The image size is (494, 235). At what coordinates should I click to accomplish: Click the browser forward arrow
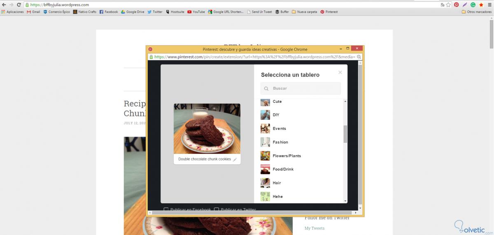(x=11, y=5)
